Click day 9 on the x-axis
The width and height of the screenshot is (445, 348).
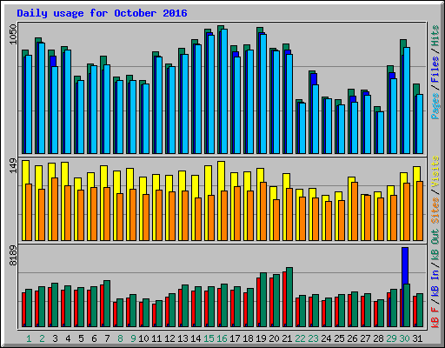click(133, 338)
